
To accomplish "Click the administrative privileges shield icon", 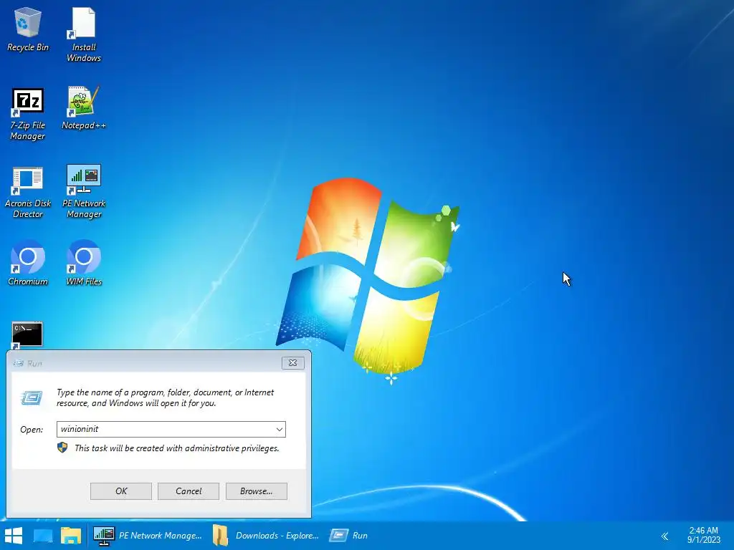I will click(62, 448).
